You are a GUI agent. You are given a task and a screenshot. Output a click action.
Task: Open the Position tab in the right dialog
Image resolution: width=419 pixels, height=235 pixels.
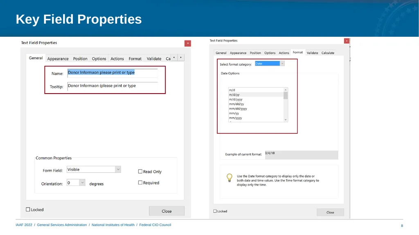pyautogui.click(x=255, y=53)
